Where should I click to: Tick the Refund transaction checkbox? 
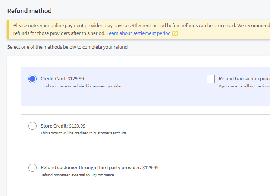211,79
